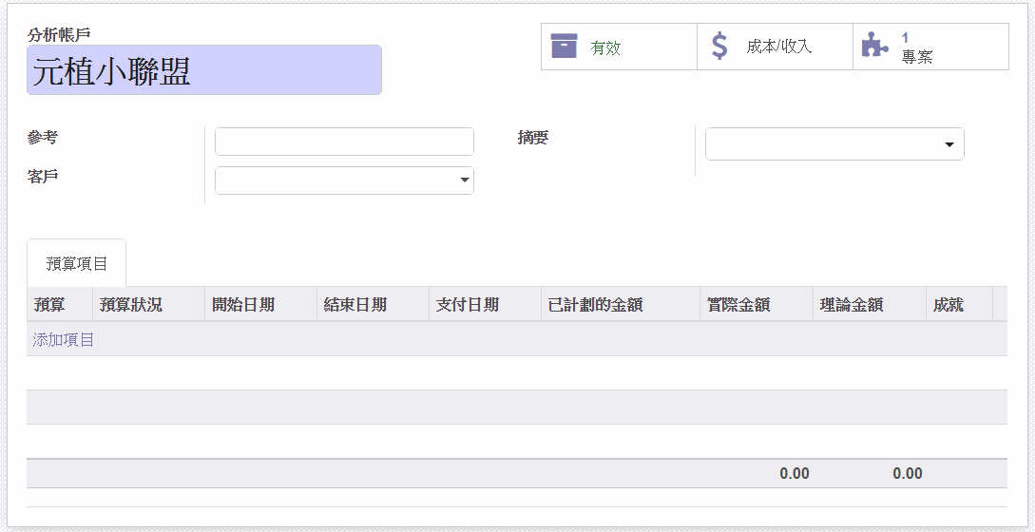Click the 實際金額 column header
The image size is (1035, 532).
pyautogui.click(x=738, y=305)
